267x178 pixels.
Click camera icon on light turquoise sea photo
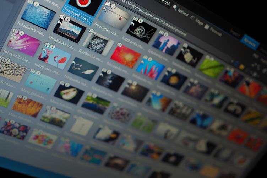pyautogui.click(x=33, y=71)
